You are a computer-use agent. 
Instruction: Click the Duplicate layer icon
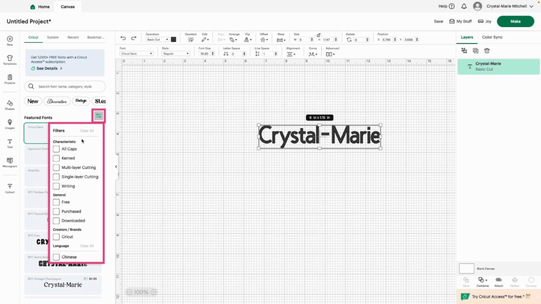(475, 51)
